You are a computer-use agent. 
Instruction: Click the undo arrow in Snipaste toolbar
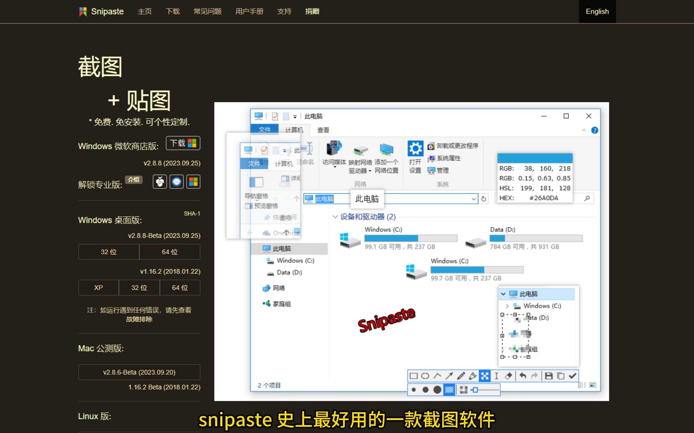coord(523,376)
